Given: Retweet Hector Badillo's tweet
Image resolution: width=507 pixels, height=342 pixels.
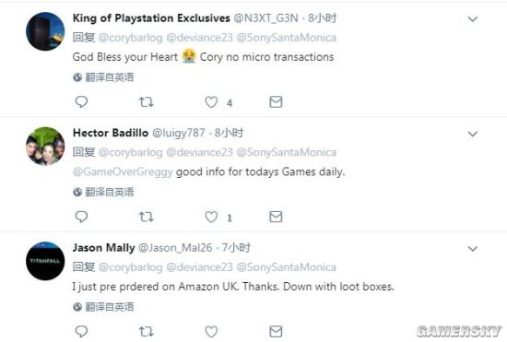Looking at the screenshot, I should coord(147,217).
